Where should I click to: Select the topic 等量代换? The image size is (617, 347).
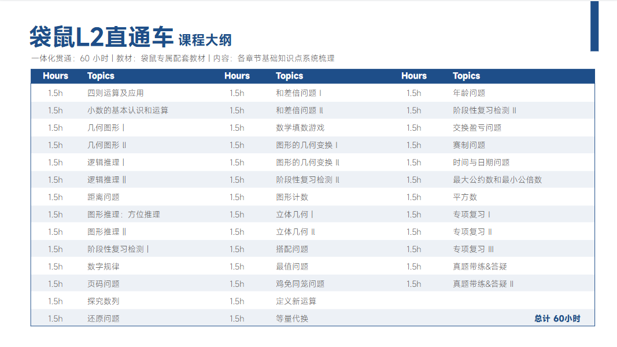click(x=292, y=318)
